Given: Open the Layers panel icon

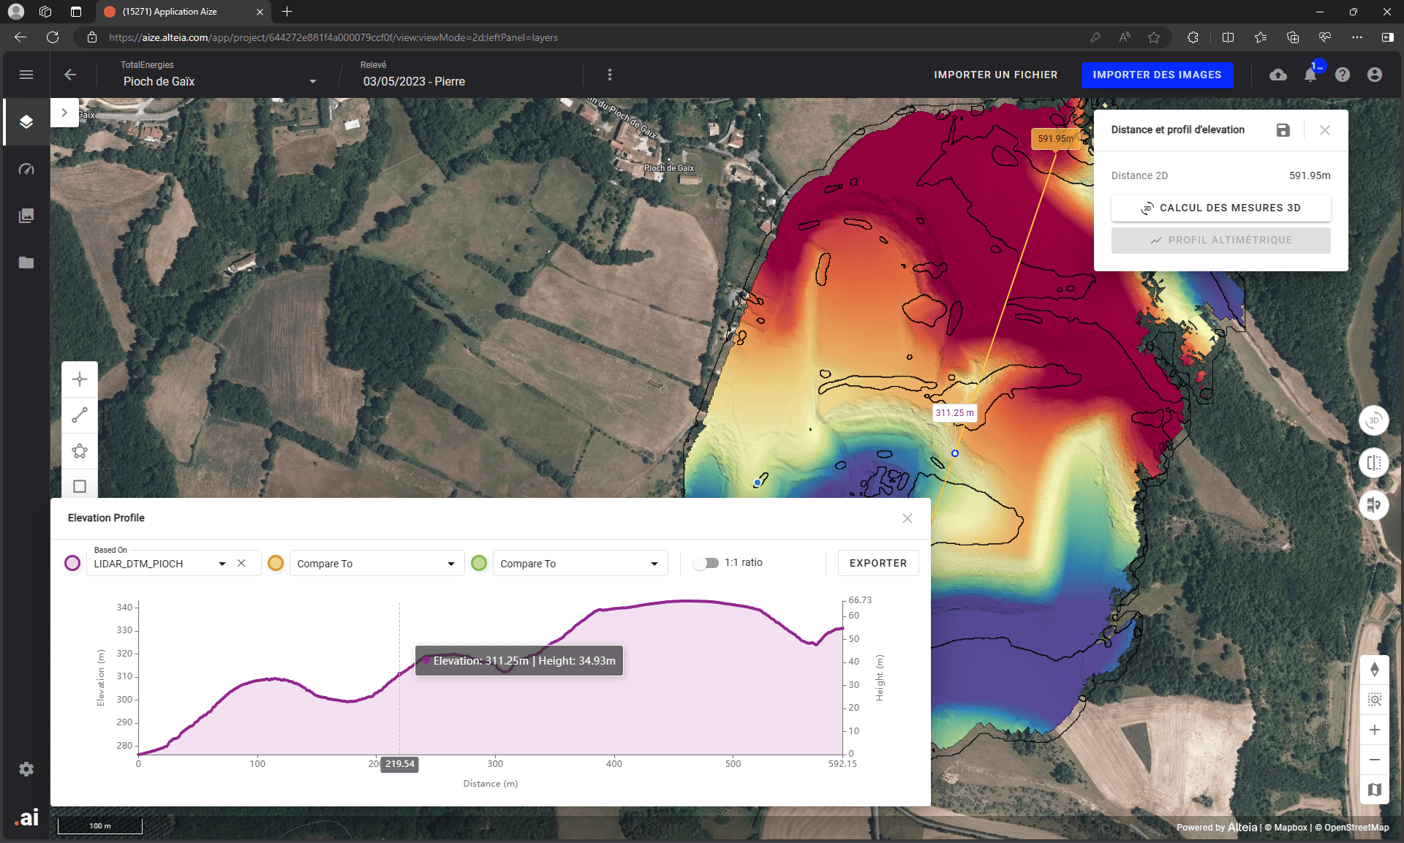Looking at the screenshot, I should tap(26, 122).
